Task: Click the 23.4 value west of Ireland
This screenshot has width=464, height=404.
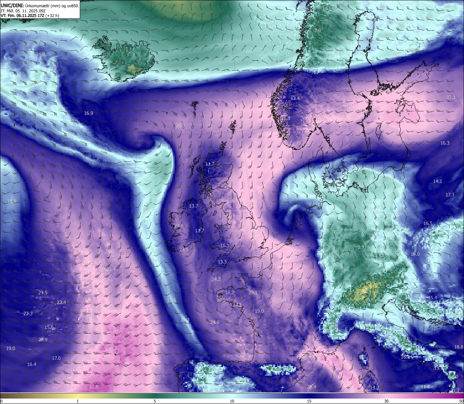Action: [x=111, y=269]
